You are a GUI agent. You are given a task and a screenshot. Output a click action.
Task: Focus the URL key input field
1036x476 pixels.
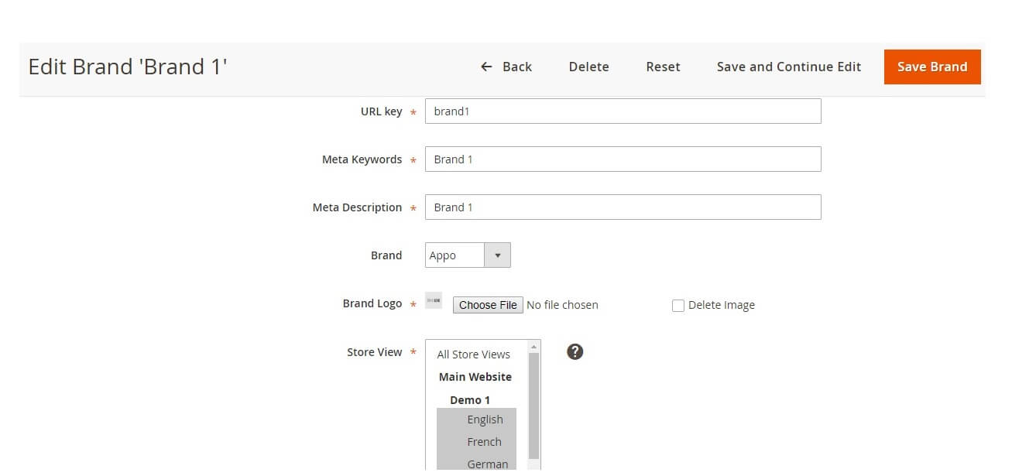pos(623,111)
